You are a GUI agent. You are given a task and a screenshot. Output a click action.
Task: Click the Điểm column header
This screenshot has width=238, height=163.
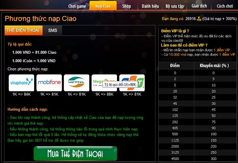(x=175, y=66)
